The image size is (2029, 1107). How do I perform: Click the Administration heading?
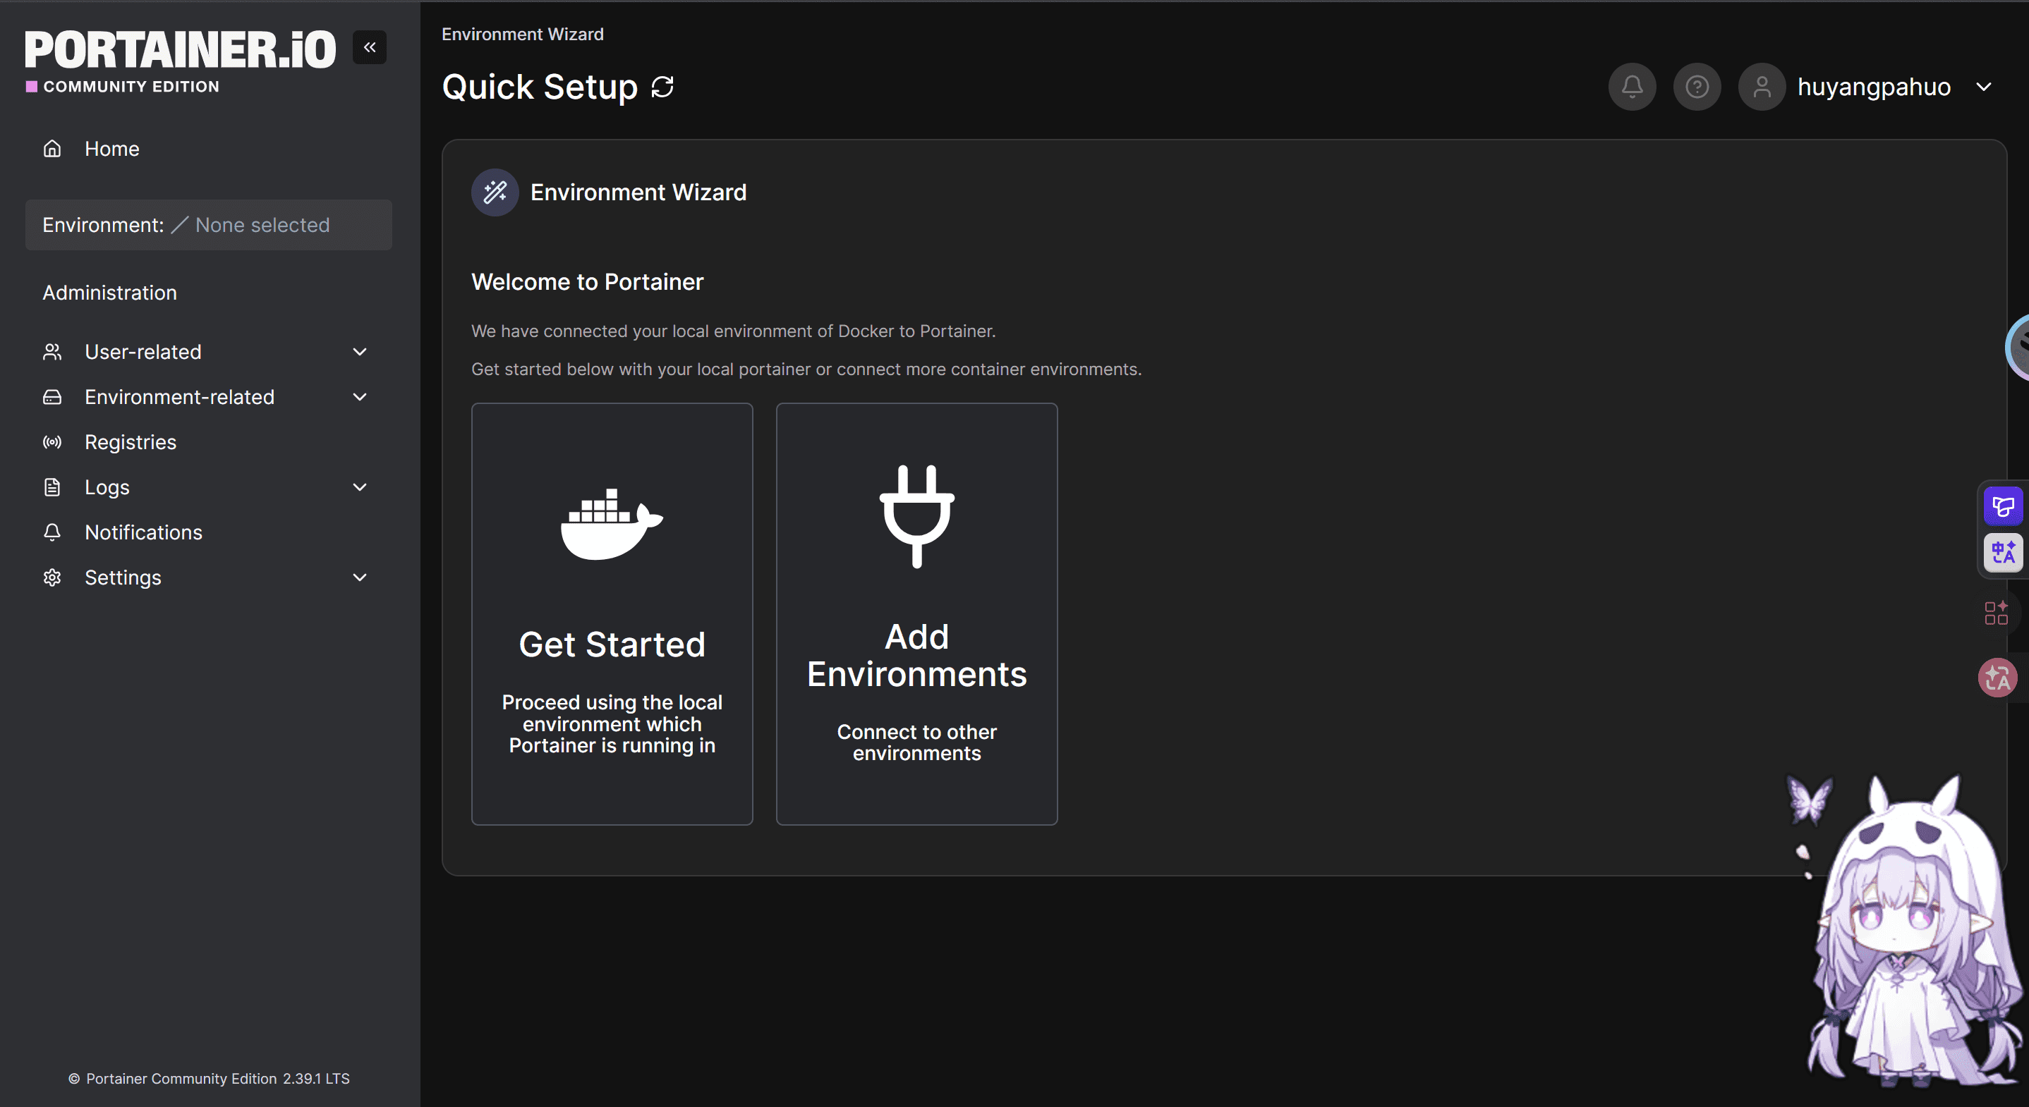tap(109, 293)
